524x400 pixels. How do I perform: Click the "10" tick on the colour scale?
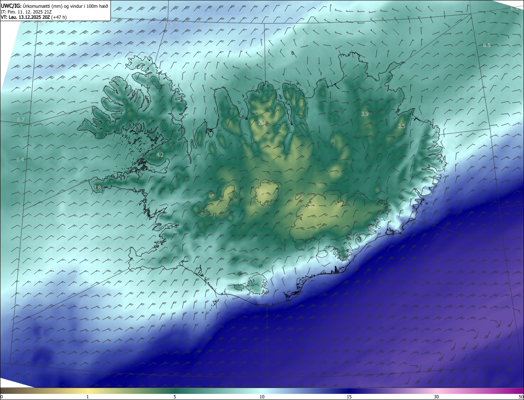pyautogui.click(x=262, y=397)
